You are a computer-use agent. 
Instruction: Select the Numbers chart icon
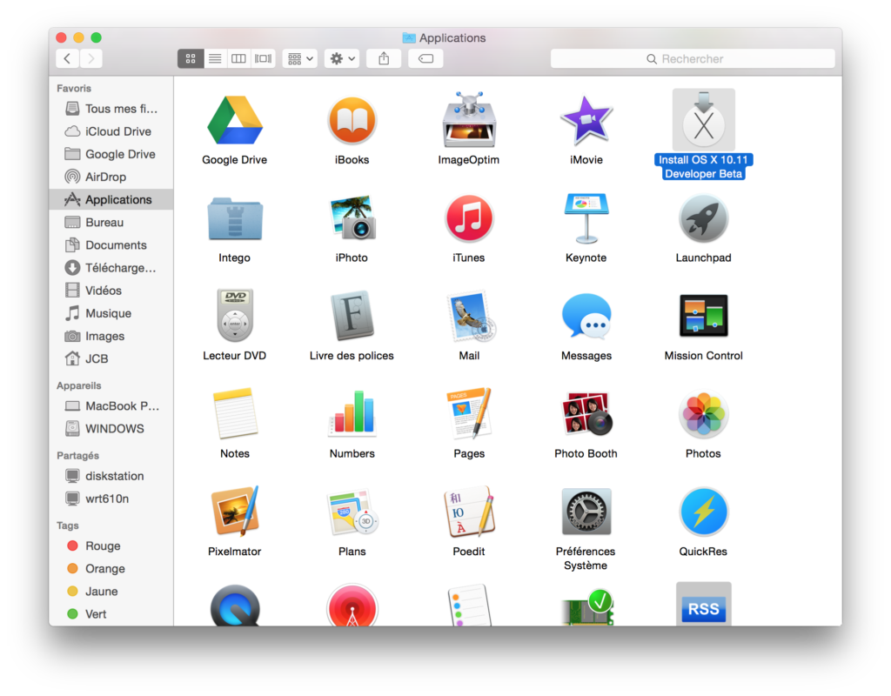pyautogui.click(x=352, y=413)
